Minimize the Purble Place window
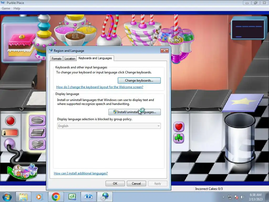This screenshot has width=269, height=202. [x=247, y=3]
